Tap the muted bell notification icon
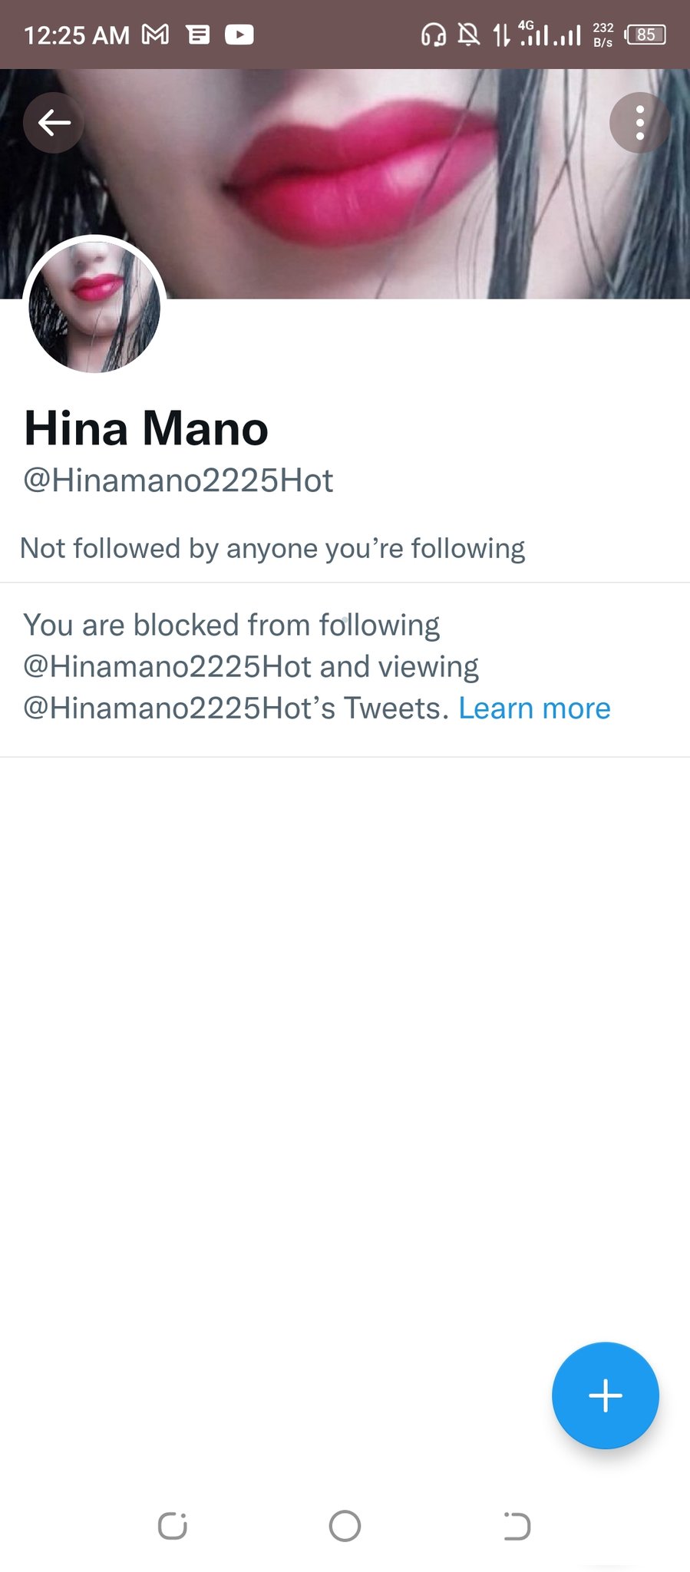Screen dimensions: 690x1572 click(x=468, y=35)
